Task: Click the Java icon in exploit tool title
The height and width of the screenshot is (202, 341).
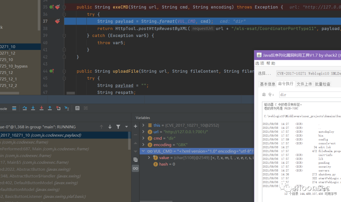Action: point(259,55)
